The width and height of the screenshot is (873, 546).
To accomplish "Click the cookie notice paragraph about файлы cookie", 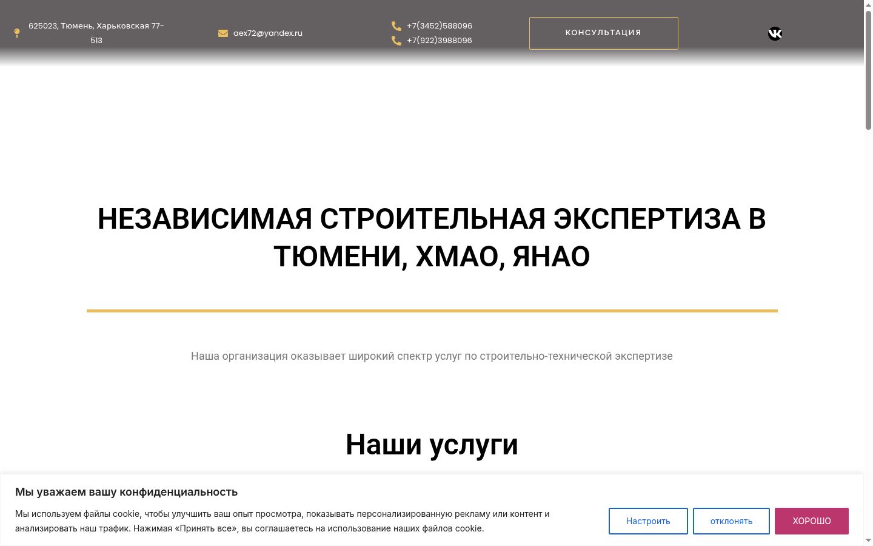I will click(283, 521).
